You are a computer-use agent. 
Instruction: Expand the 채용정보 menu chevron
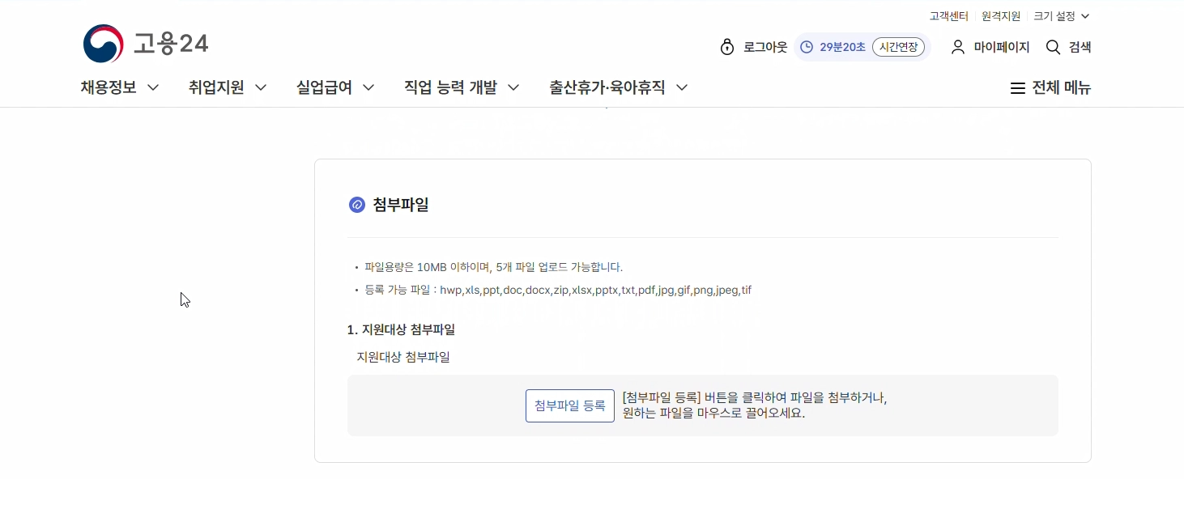click(152, 87)
